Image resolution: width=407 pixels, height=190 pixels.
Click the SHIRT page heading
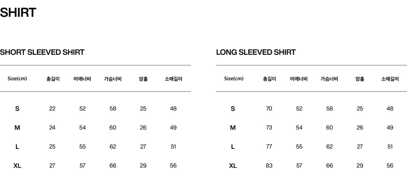[x=18, y=13]
